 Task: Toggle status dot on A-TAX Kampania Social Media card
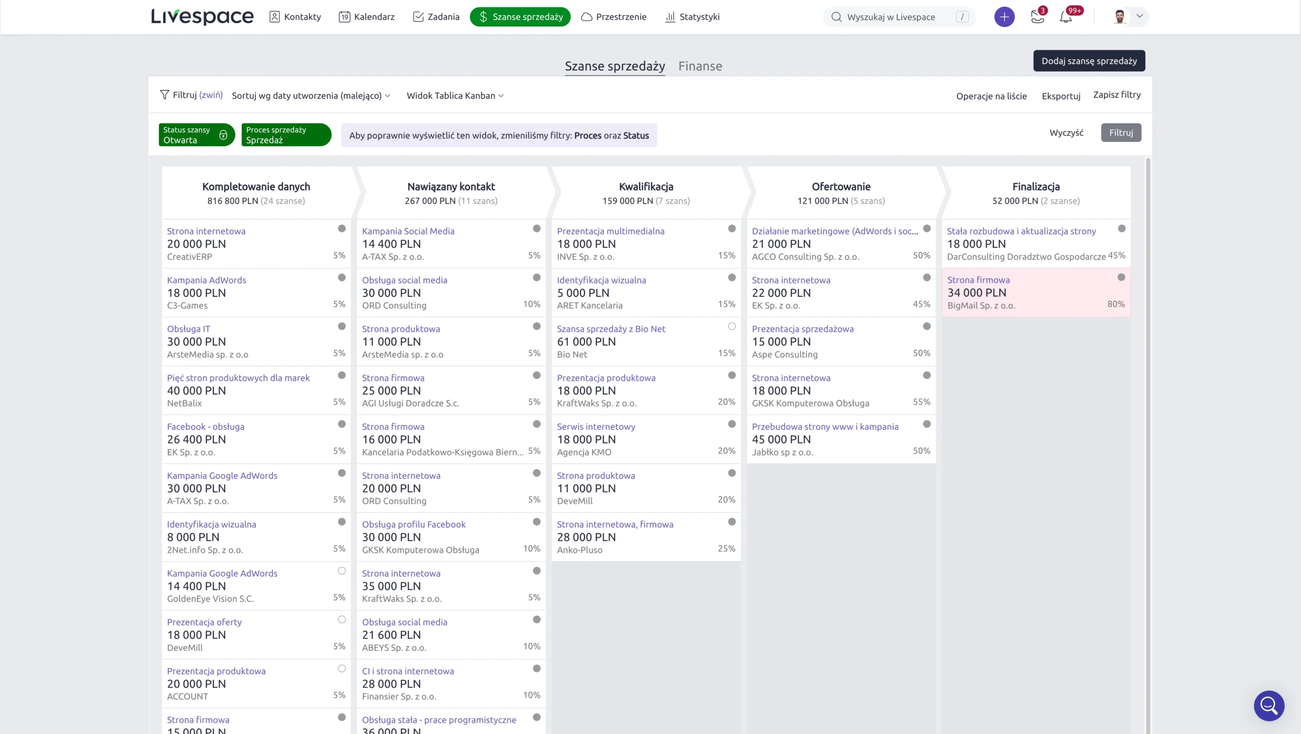537,228
